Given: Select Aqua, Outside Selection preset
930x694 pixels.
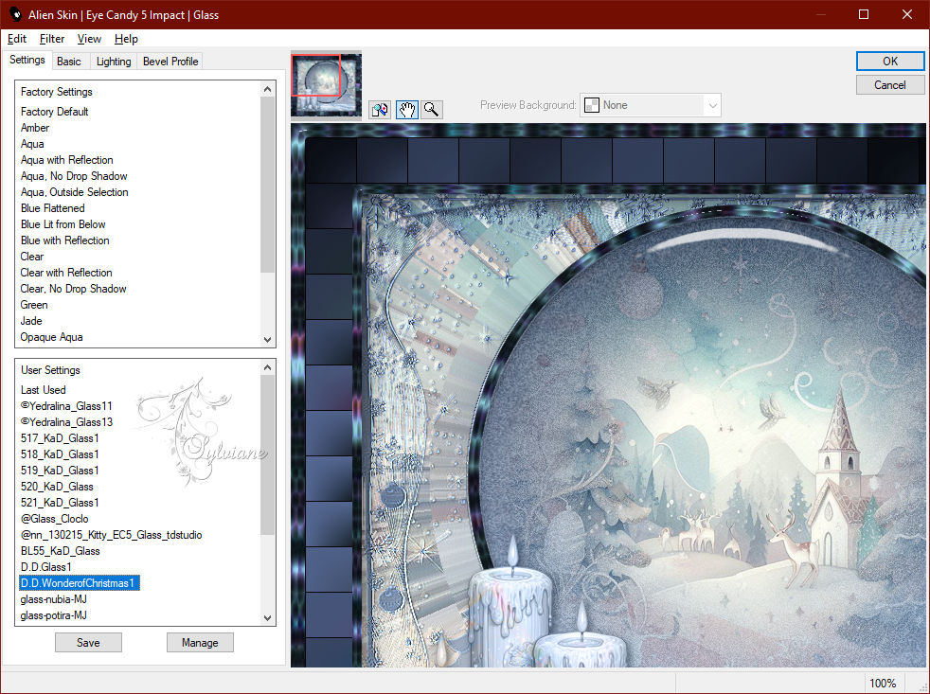Looking at the screenshot, I should coord(75,191).
